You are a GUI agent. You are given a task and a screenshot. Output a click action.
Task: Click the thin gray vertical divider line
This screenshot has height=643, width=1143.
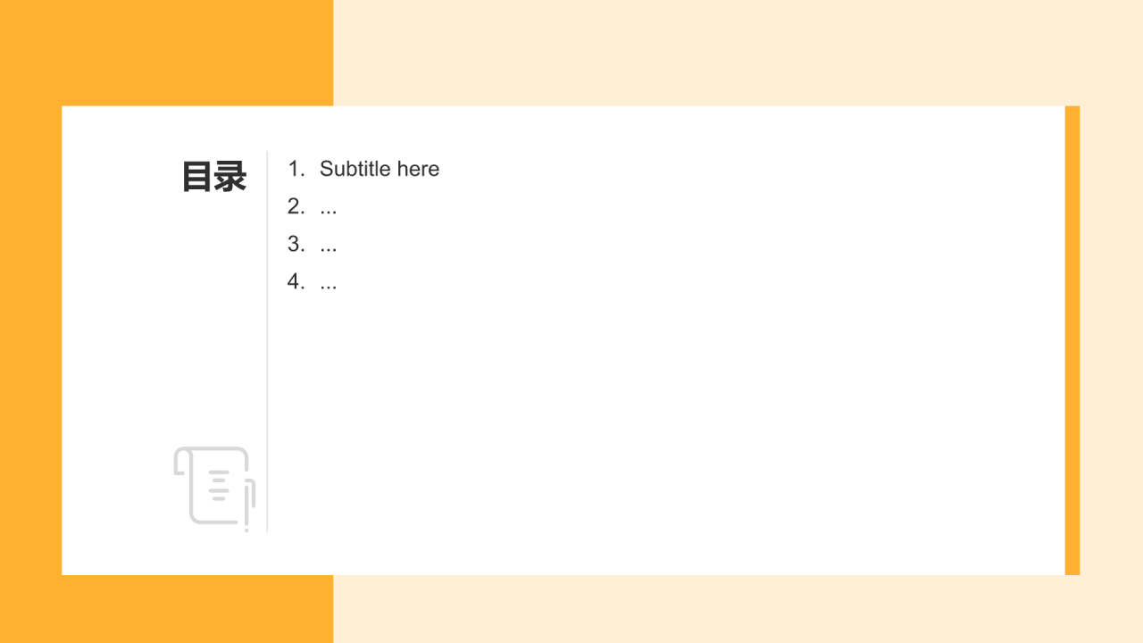click(x=267, y=357)
